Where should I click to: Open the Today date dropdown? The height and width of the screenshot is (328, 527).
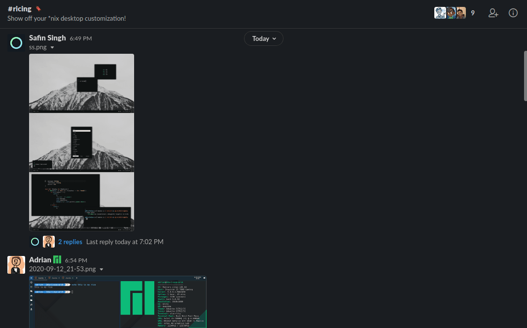[x=263, y=38]
